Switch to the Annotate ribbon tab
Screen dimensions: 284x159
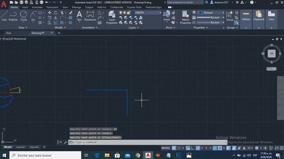tap(37, 7)
